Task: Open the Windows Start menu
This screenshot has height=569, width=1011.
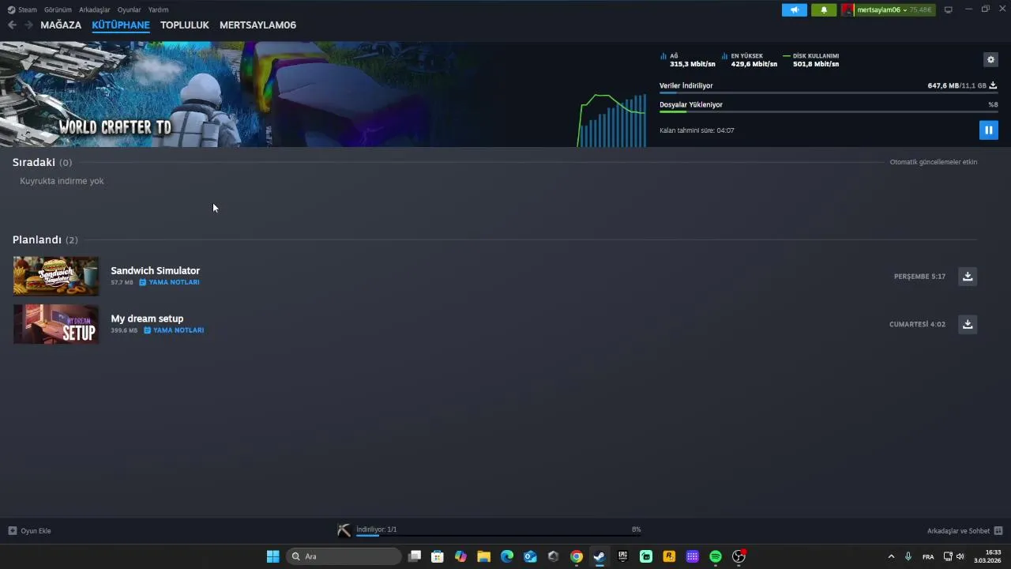Action: click(x=272, y=556)
